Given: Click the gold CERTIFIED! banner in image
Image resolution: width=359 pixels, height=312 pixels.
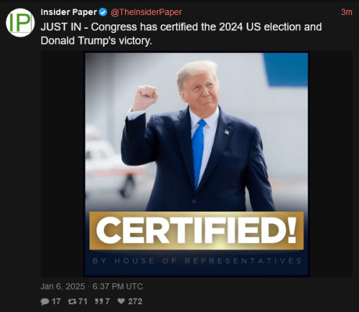Looking at the screenshot, I should point(197,230).
